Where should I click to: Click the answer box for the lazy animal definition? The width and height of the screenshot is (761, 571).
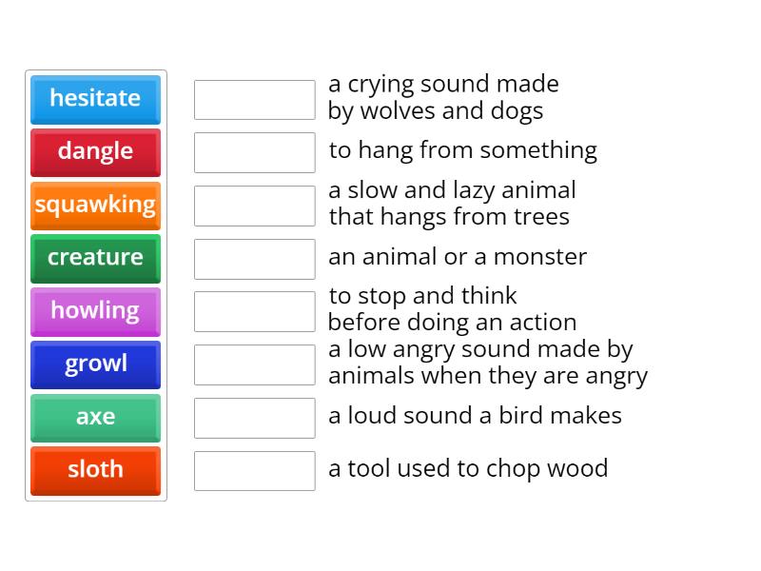254,204
